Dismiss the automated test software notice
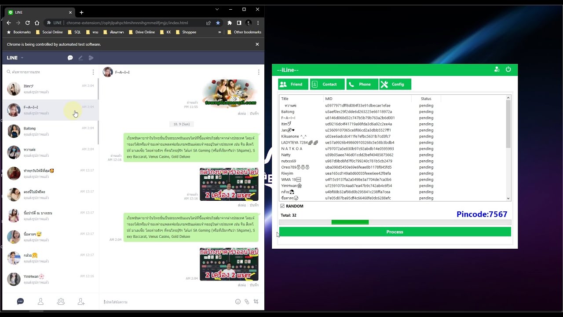The width and height of the screenshot is (563, 317). [x=257, y=44]
